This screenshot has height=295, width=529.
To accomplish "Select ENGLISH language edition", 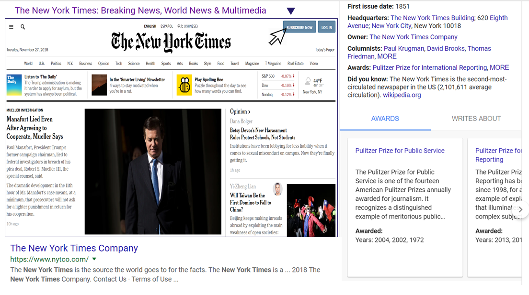I will [x=150, y=26].
